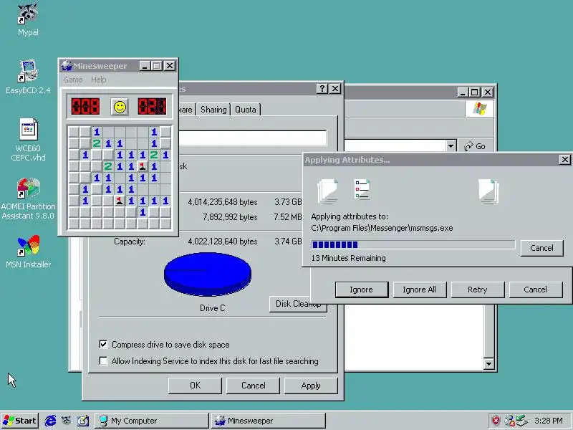Image resolution: width=573 pixels, height=430 pixels.
Task: Click Cancel next to the Retry button
Action: pyautogui.click(x=535, y=290)
